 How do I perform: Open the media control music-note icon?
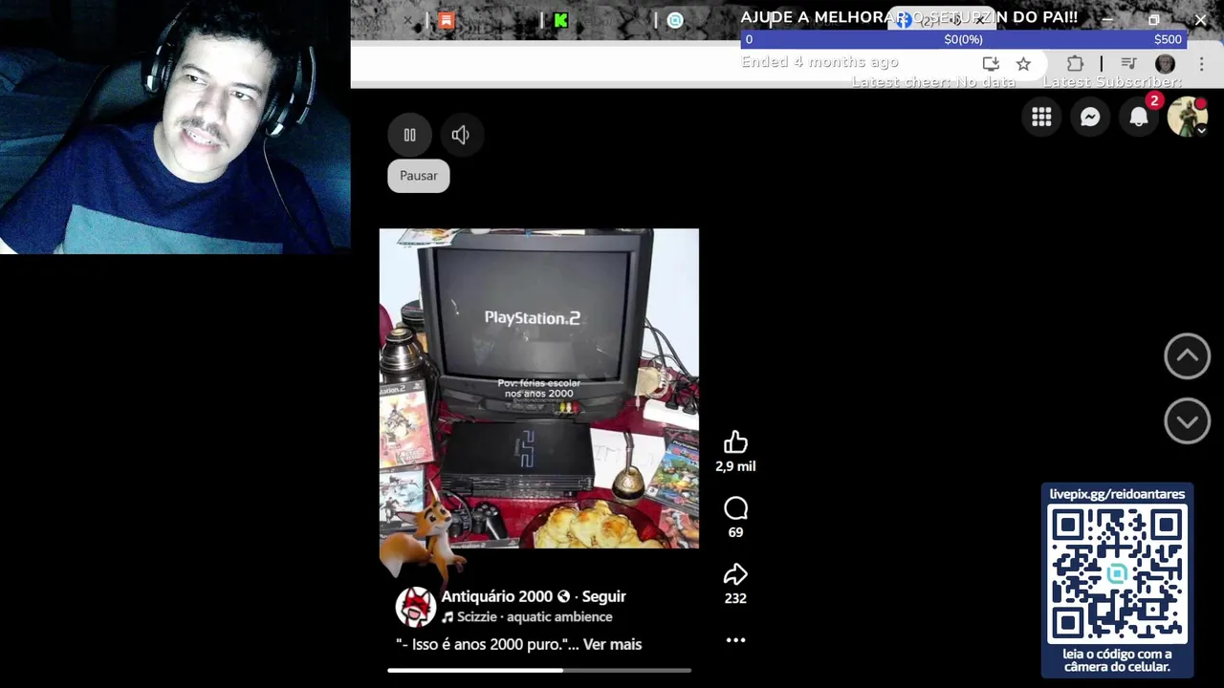point(1128,64)
